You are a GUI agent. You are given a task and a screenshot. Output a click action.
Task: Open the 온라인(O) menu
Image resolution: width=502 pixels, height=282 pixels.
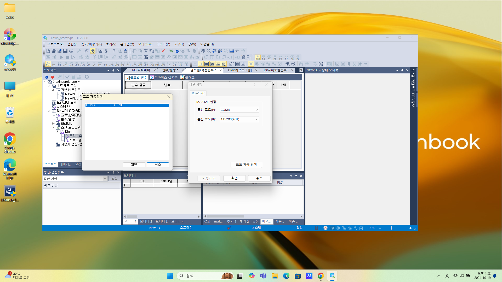(x=127, y=44)
